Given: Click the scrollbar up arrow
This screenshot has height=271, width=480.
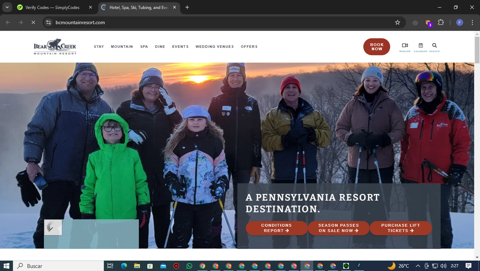Looking at the screenshot, I should coord(477,34).
